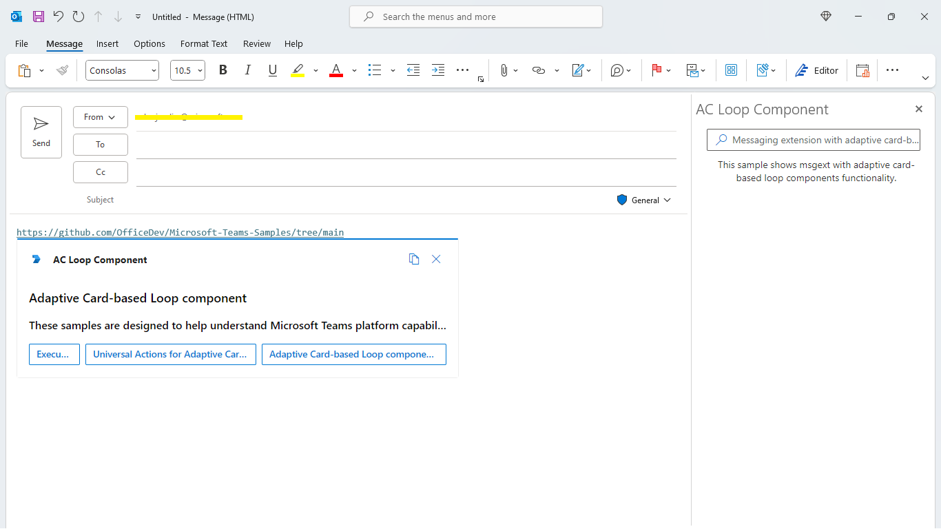Apply red font color
Viewport: 941px width, 529px height.
(x=336, y=70)
